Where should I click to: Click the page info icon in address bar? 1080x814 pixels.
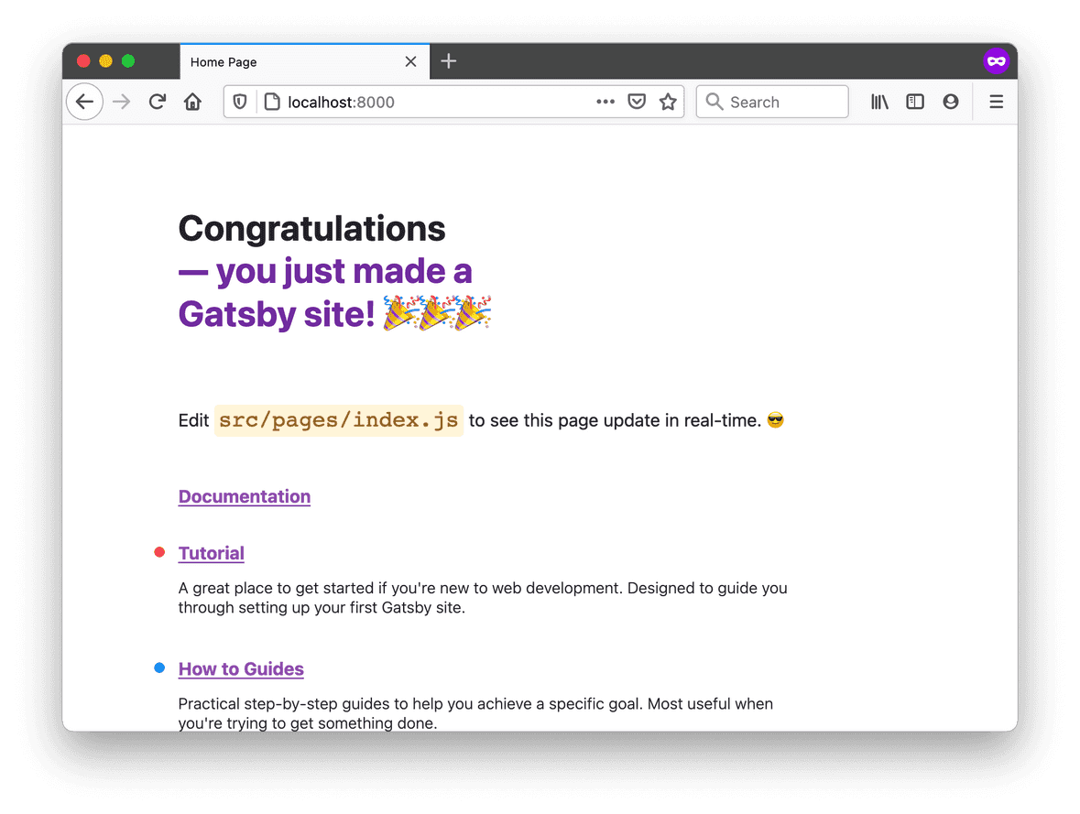coord(271,102)
